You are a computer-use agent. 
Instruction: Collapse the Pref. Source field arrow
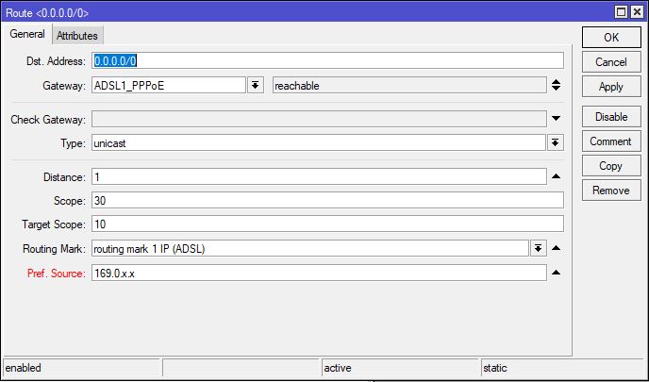(557, 273)
